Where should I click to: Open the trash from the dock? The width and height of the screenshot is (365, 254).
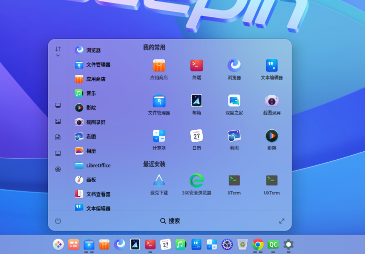pos(242,245)
